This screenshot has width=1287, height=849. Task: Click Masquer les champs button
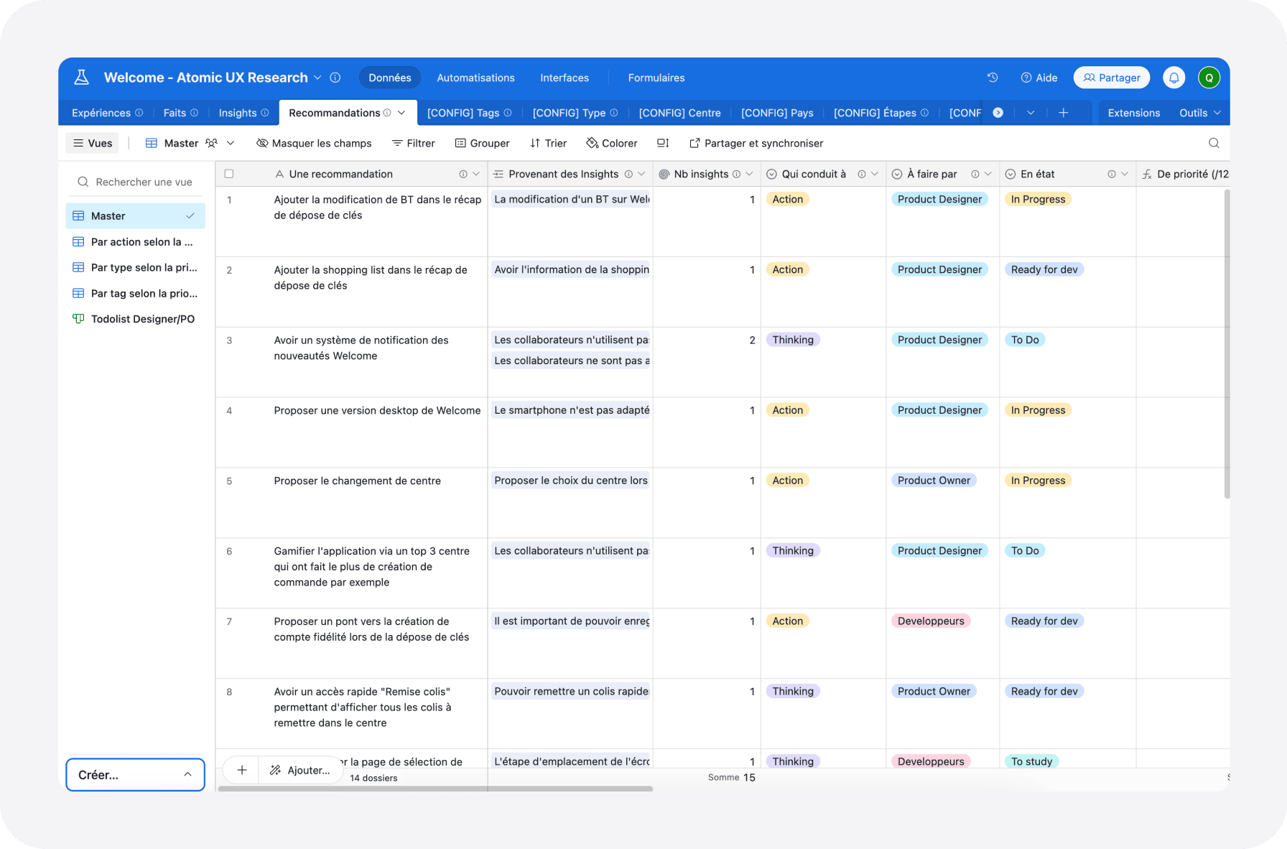point(314,143)
